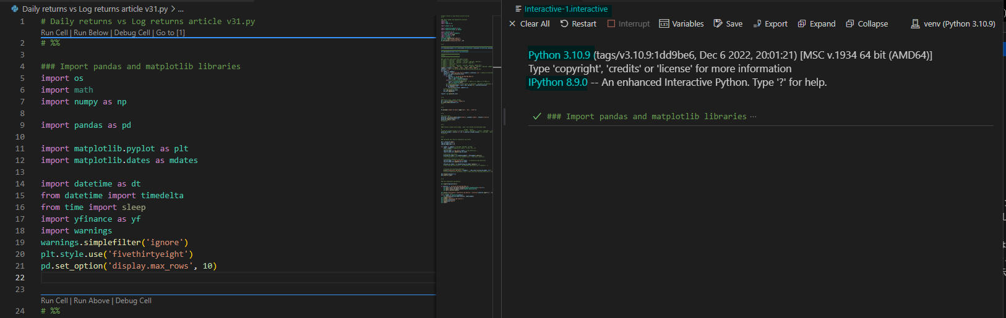Open the Interactive-1.interactive tab
Image resolution: width=1006 pixels, height=318 pixels.
[x=565, y=9]
